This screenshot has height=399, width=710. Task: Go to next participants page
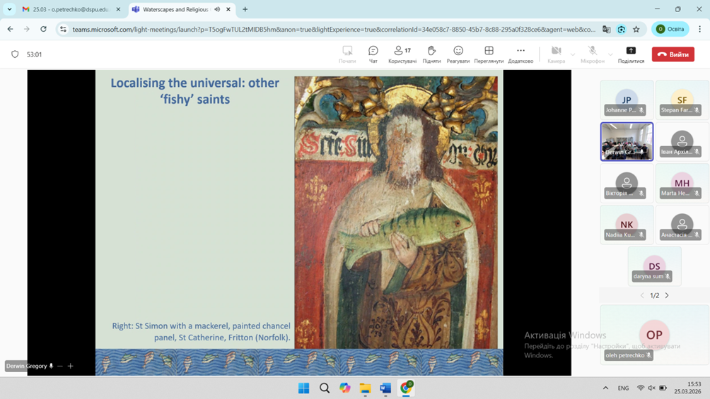point(667,295)
